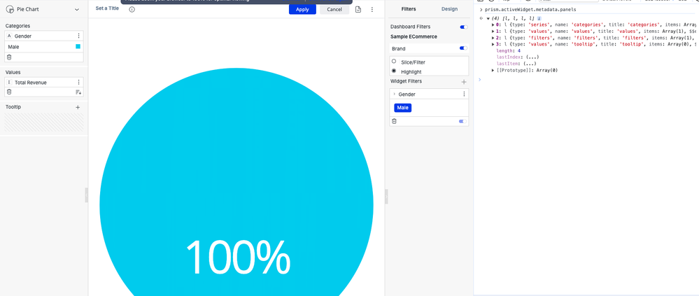Open the Pie Chart type dropdown
Screen dimensions: 699x296
point(77,10)
